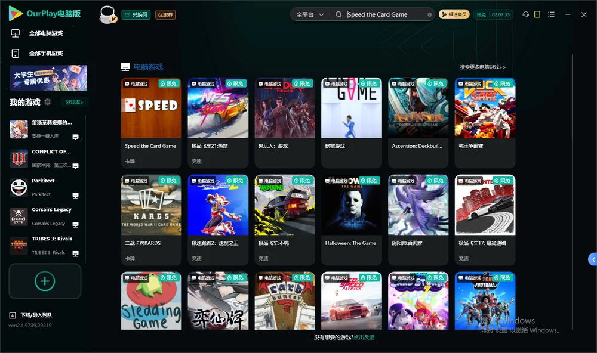Viewport: 597px width, 353px height.
Task: Click the PC icon on Parkitect row
Action: click(75, 196)
